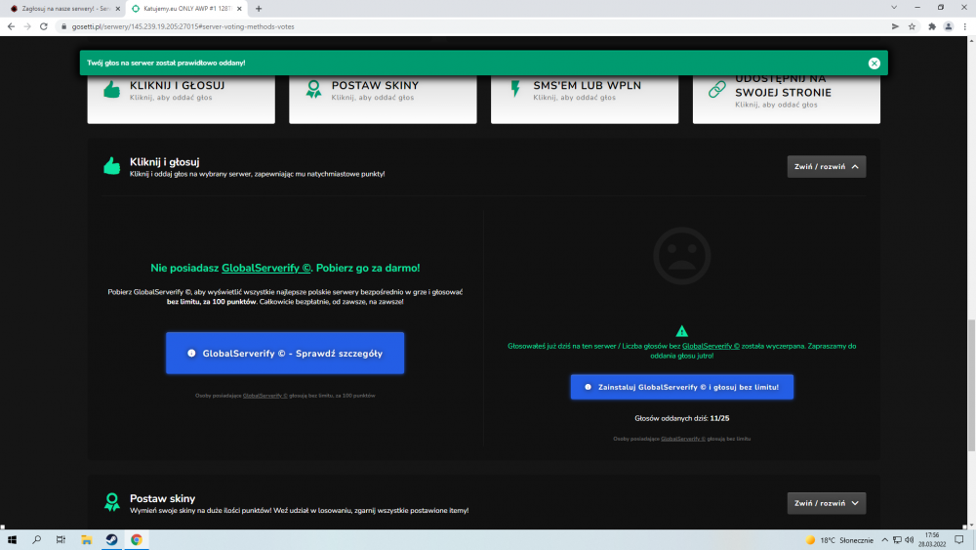This screenshot has height=550, width=976.
Task: Expand the Postaw skiny section
Action: pos(826,503)
